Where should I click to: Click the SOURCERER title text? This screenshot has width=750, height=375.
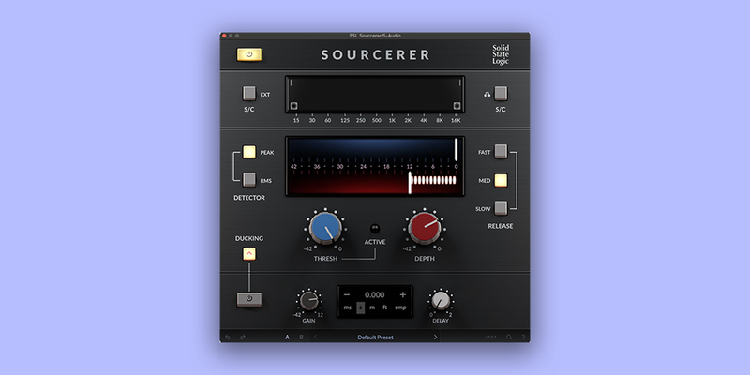(x=376, y=55)
